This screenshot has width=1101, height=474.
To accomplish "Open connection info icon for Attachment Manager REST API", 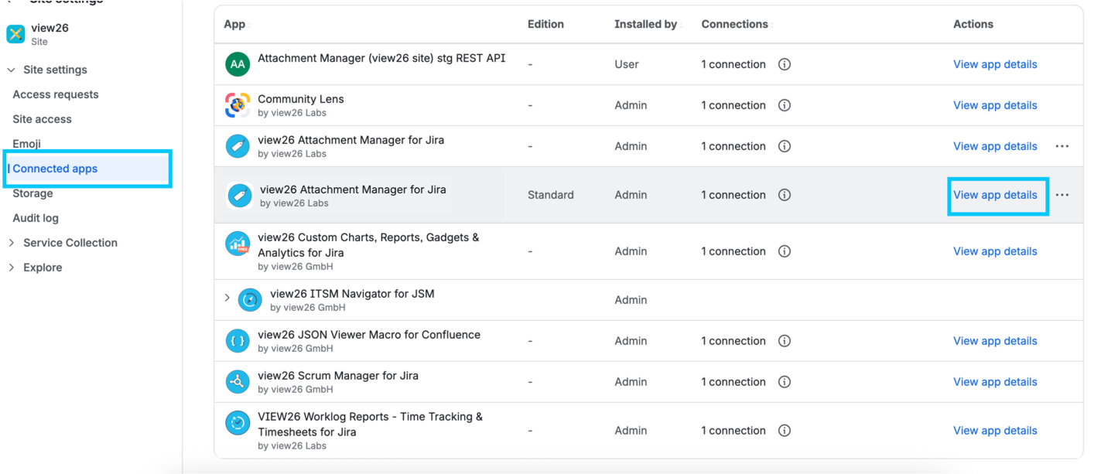I will (x=784, y=64).
